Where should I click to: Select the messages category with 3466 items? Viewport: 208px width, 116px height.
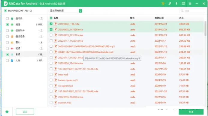25,25
